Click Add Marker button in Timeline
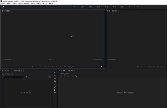The height and width of the screenshot is (108, 167). point(72,76)
